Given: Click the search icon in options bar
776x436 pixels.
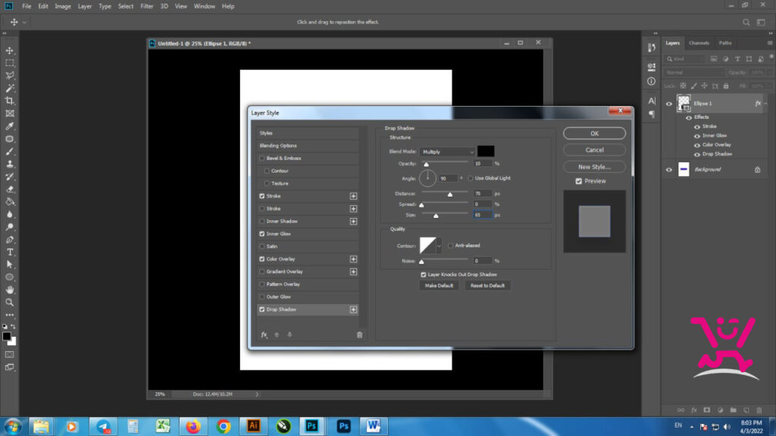Looking at the screenshot, I should (746, 22).
